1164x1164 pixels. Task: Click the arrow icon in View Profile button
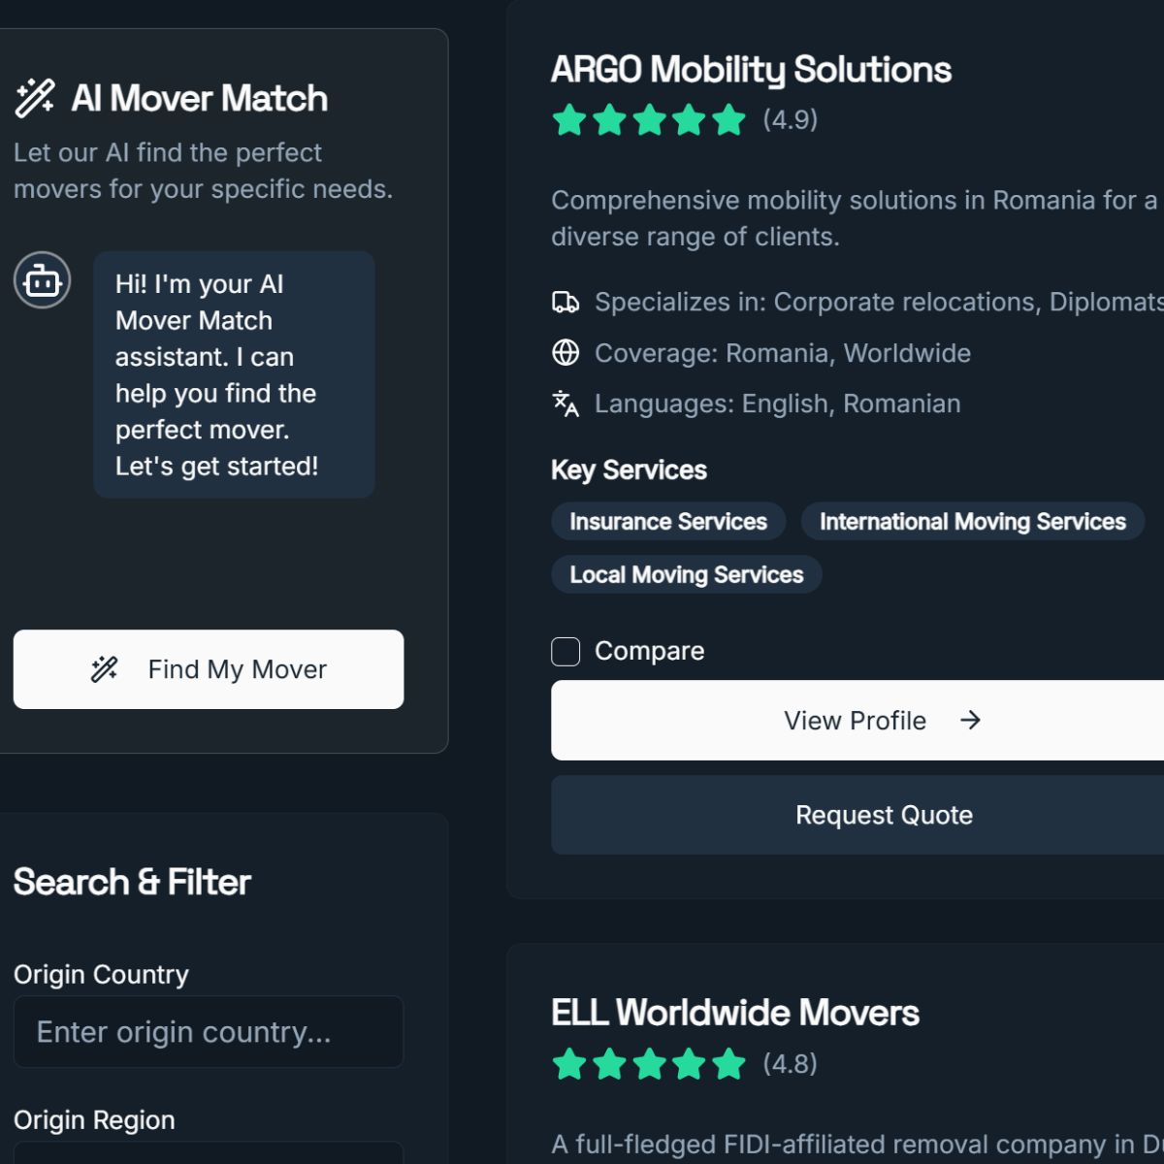970,720
